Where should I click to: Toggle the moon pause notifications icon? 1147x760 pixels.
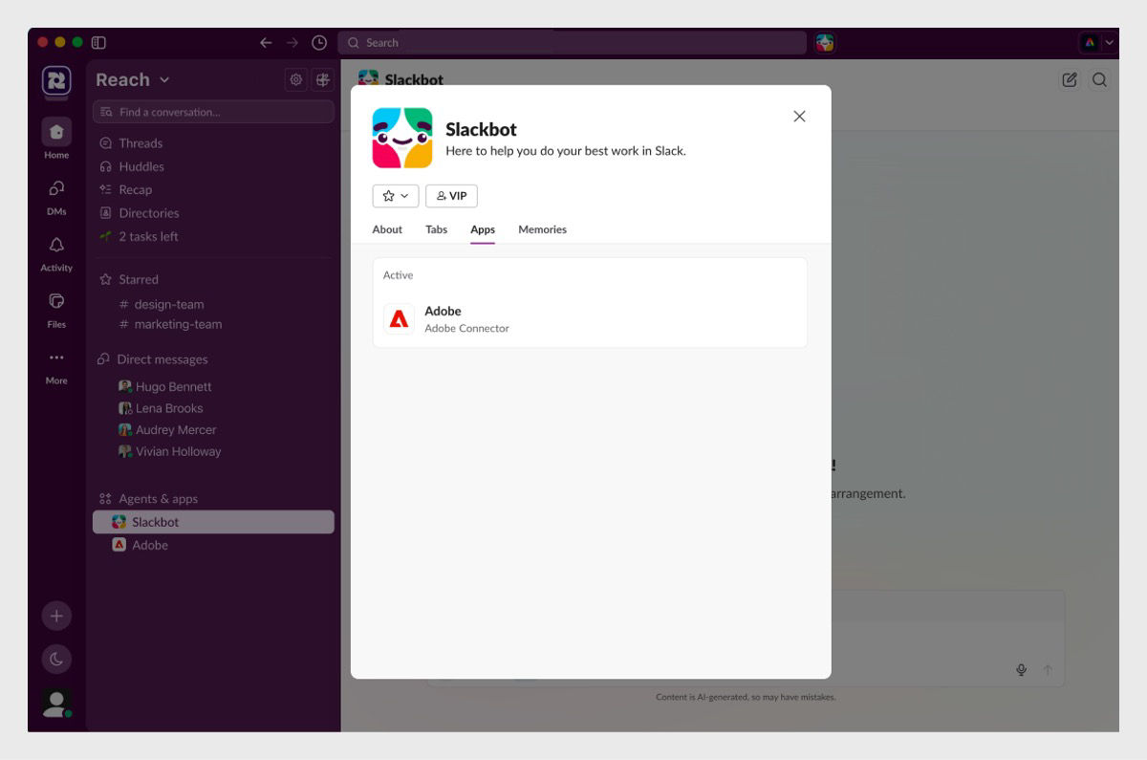point(56,659)
